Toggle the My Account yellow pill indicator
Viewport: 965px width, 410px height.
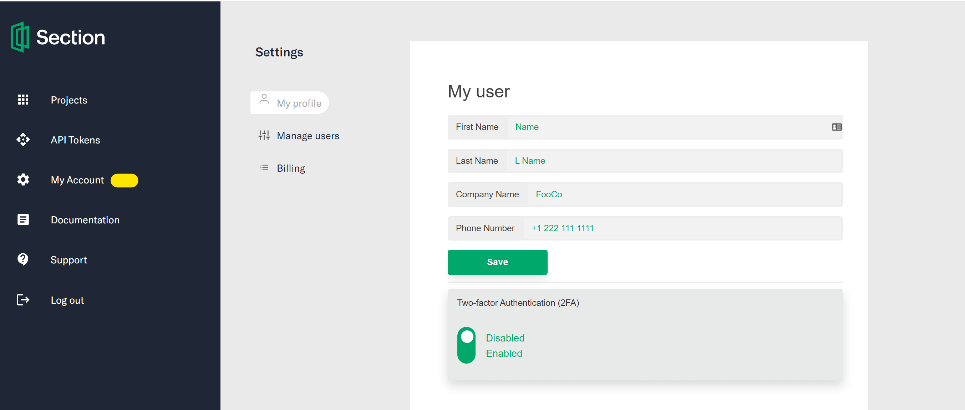(x=124, y=180)
